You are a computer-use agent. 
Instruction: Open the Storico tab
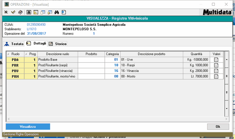(x=57, y=44)
